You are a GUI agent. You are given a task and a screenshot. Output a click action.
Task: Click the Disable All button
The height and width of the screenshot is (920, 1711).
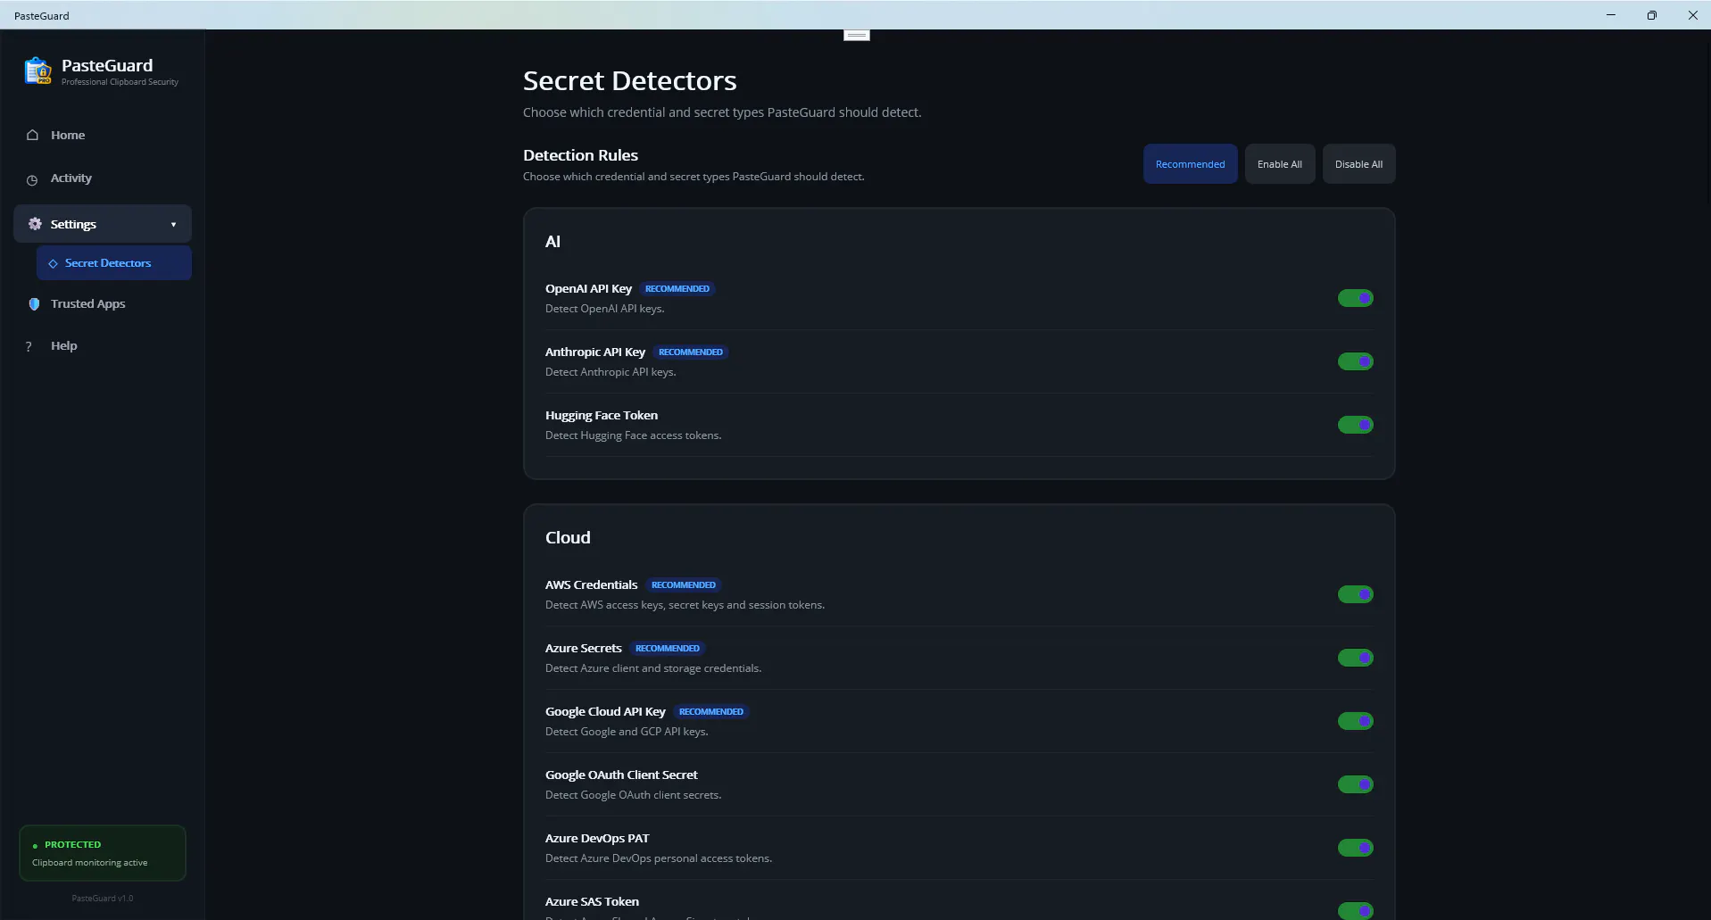(1358, 164)
